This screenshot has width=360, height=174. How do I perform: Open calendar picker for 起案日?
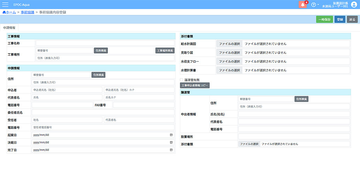coord(171,134)
